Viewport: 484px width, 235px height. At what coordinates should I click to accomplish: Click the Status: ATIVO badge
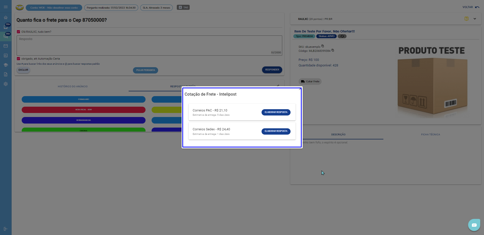coord(326,36)
